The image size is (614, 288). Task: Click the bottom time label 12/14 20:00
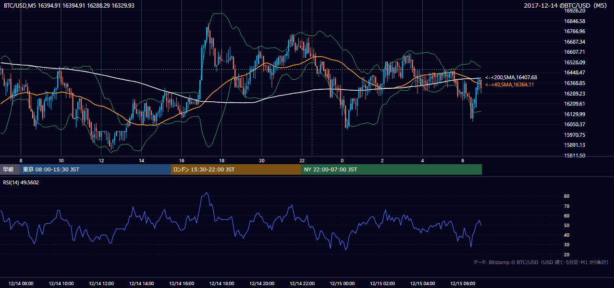pos(262,284)
